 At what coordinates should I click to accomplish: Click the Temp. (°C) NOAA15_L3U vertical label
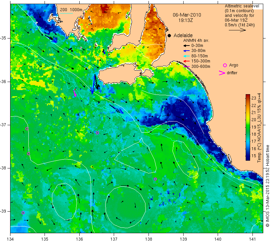tap(259, 128)
